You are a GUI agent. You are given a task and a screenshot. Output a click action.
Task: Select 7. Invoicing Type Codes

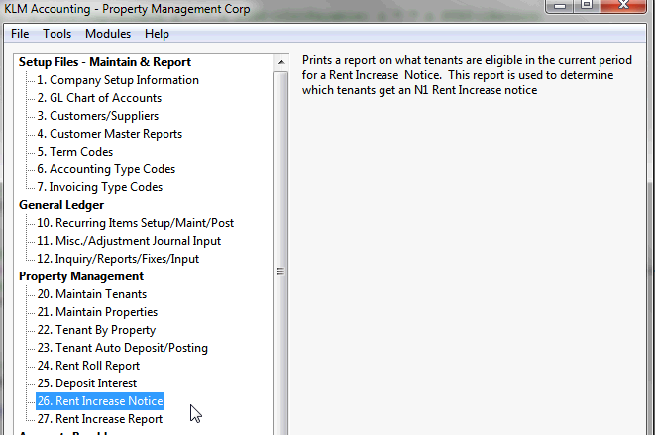point(99,187)
